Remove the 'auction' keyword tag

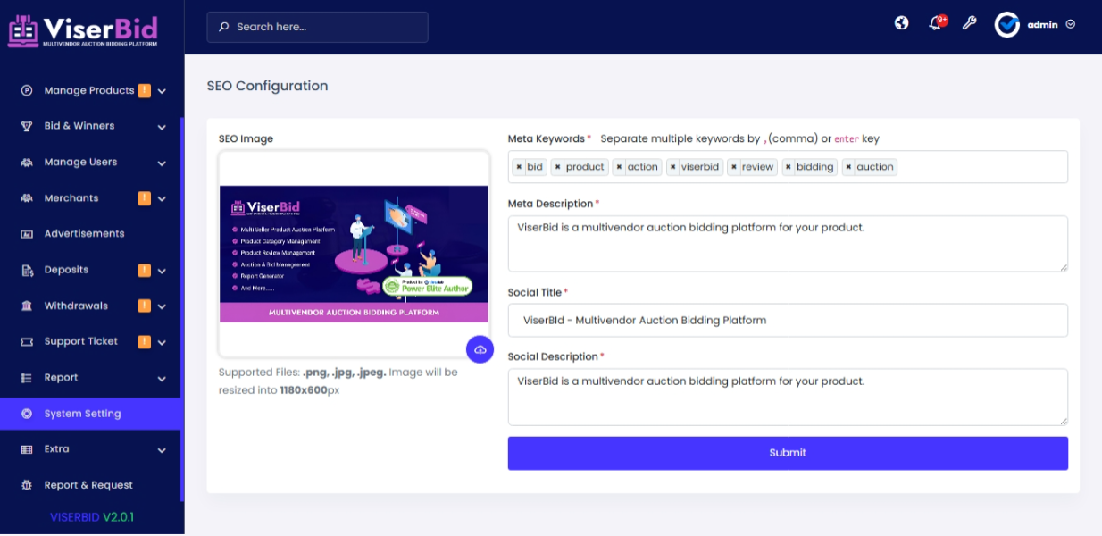[x=848, y=167]
